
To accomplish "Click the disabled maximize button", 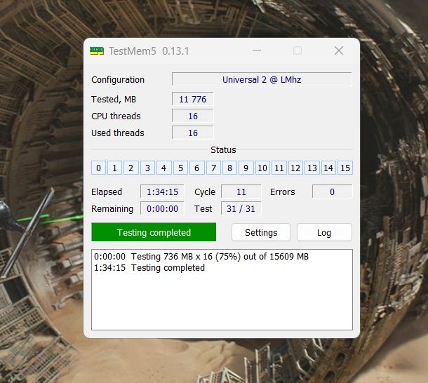I will (x=297, y=51).
